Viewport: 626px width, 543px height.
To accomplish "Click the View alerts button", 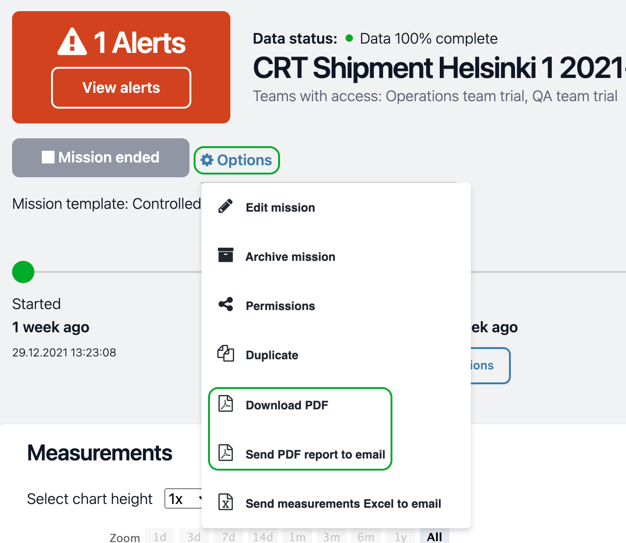I will point(121,88).
